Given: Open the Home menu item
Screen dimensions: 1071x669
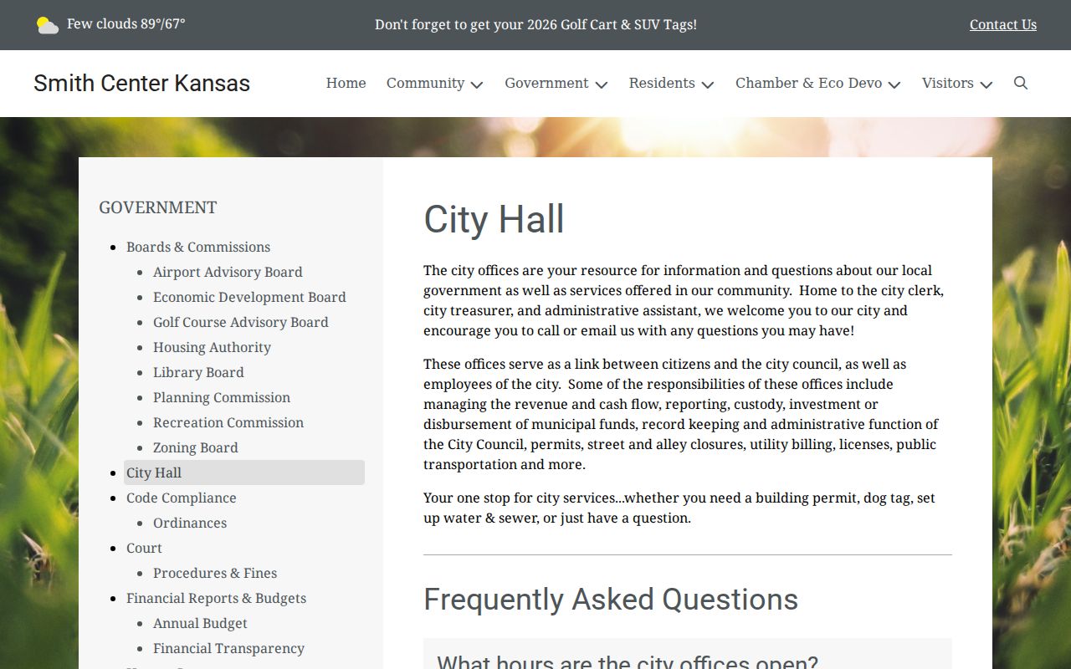Looking at the screenshot, I should pyautogui.click(x=346, y=83).
